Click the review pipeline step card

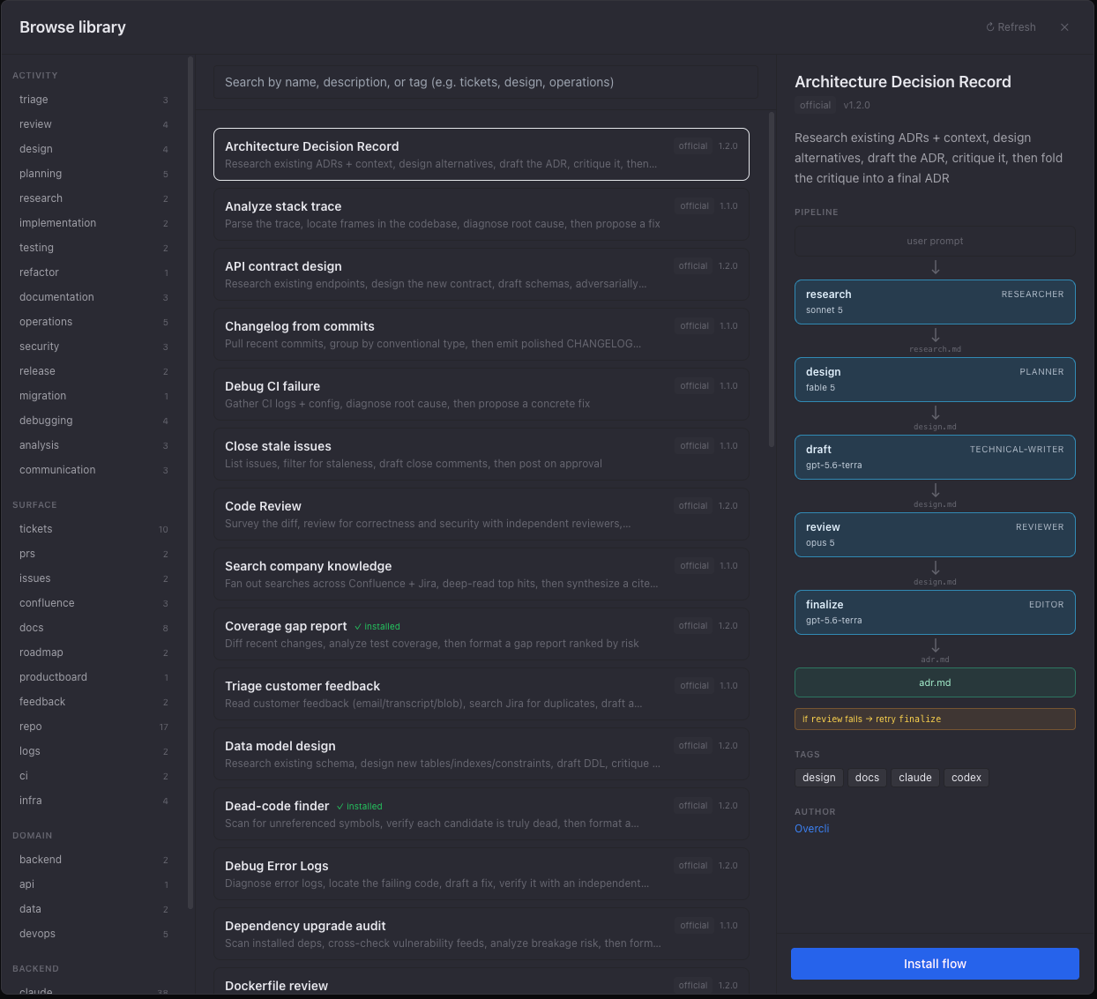935,534
